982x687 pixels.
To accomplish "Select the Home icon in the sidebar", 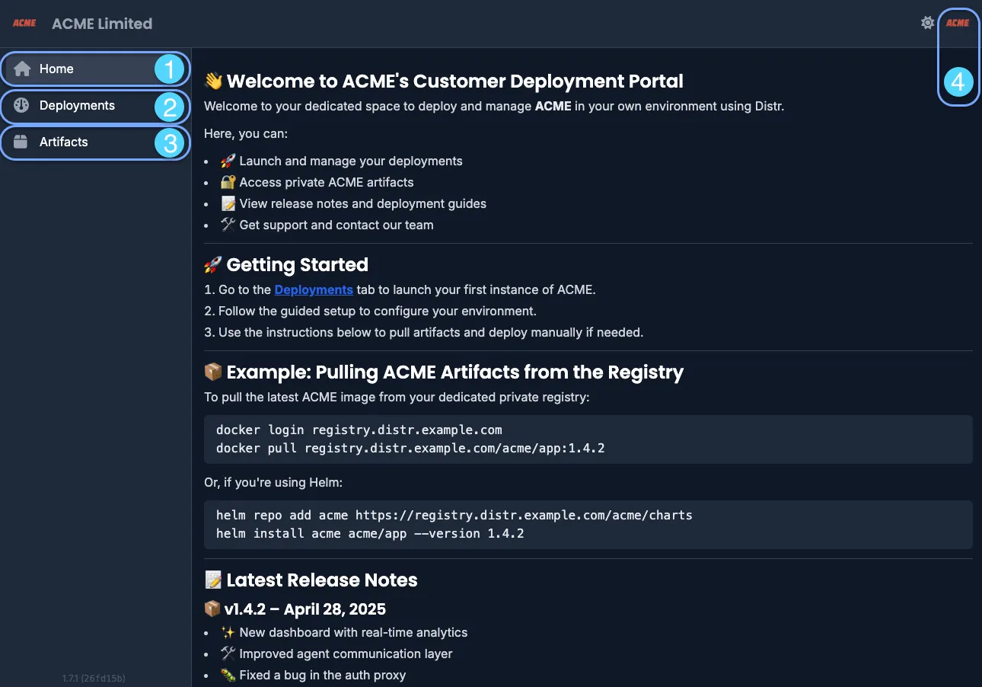I will [x=22, y=69].
